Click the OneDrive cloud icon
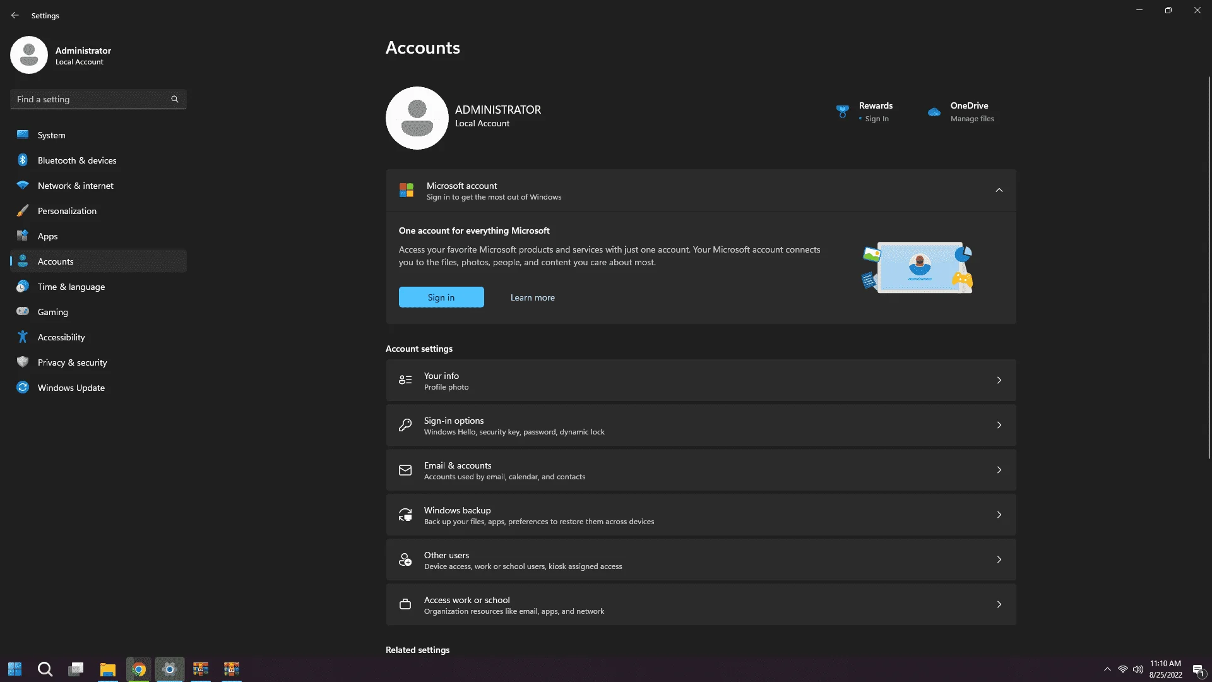This screenshot has width=1212, height=682. [x=934, y=112]
